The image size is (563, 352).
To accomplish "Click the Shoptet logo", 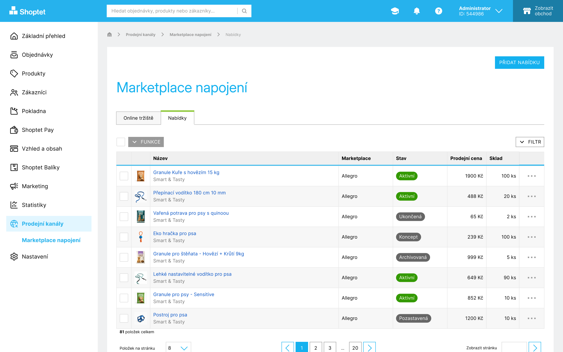I will (27, 11).
